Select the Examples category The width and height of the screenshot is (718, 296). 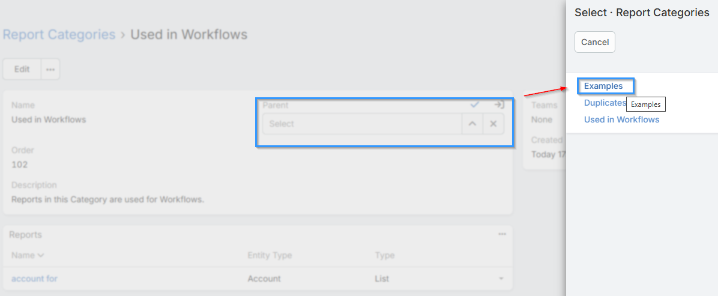pyautogui.click(x=603, y=86)
